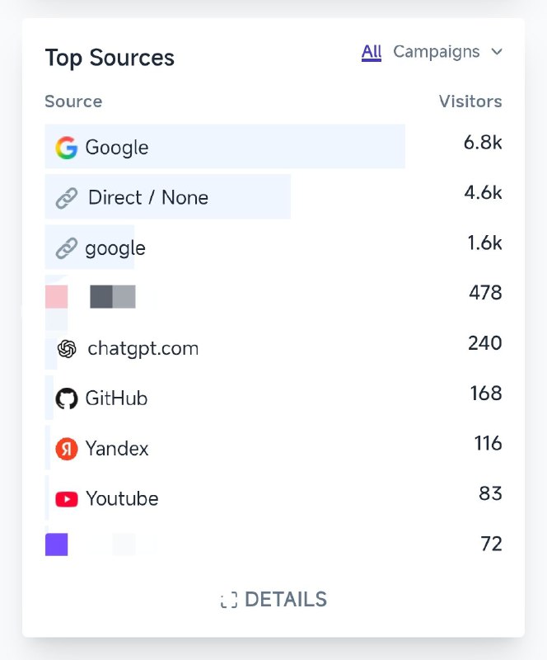This screenshot has width=547, height=660.
Task: Expand the chevron next to Campaigns
Action: (497, 52)
